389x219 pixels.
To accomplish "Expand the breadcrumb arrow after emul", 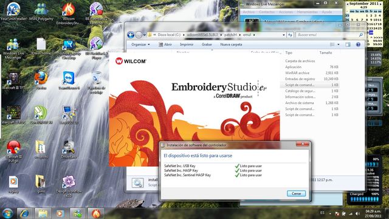I will click(254, 35).
